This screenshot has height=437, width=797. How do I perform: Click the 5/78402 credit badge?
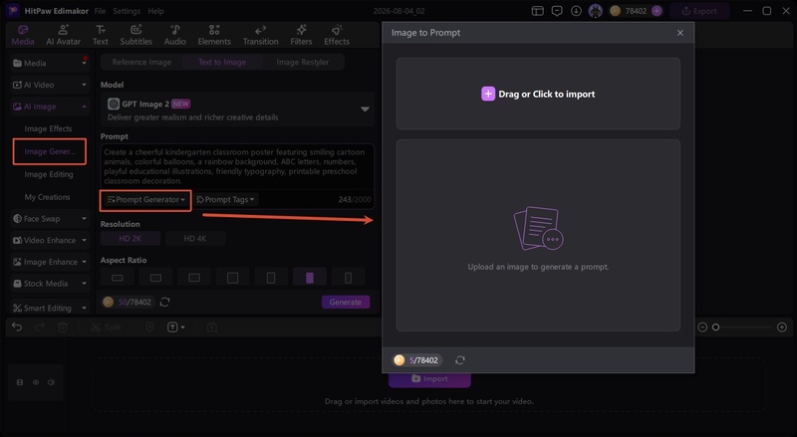tap(416, 360)
